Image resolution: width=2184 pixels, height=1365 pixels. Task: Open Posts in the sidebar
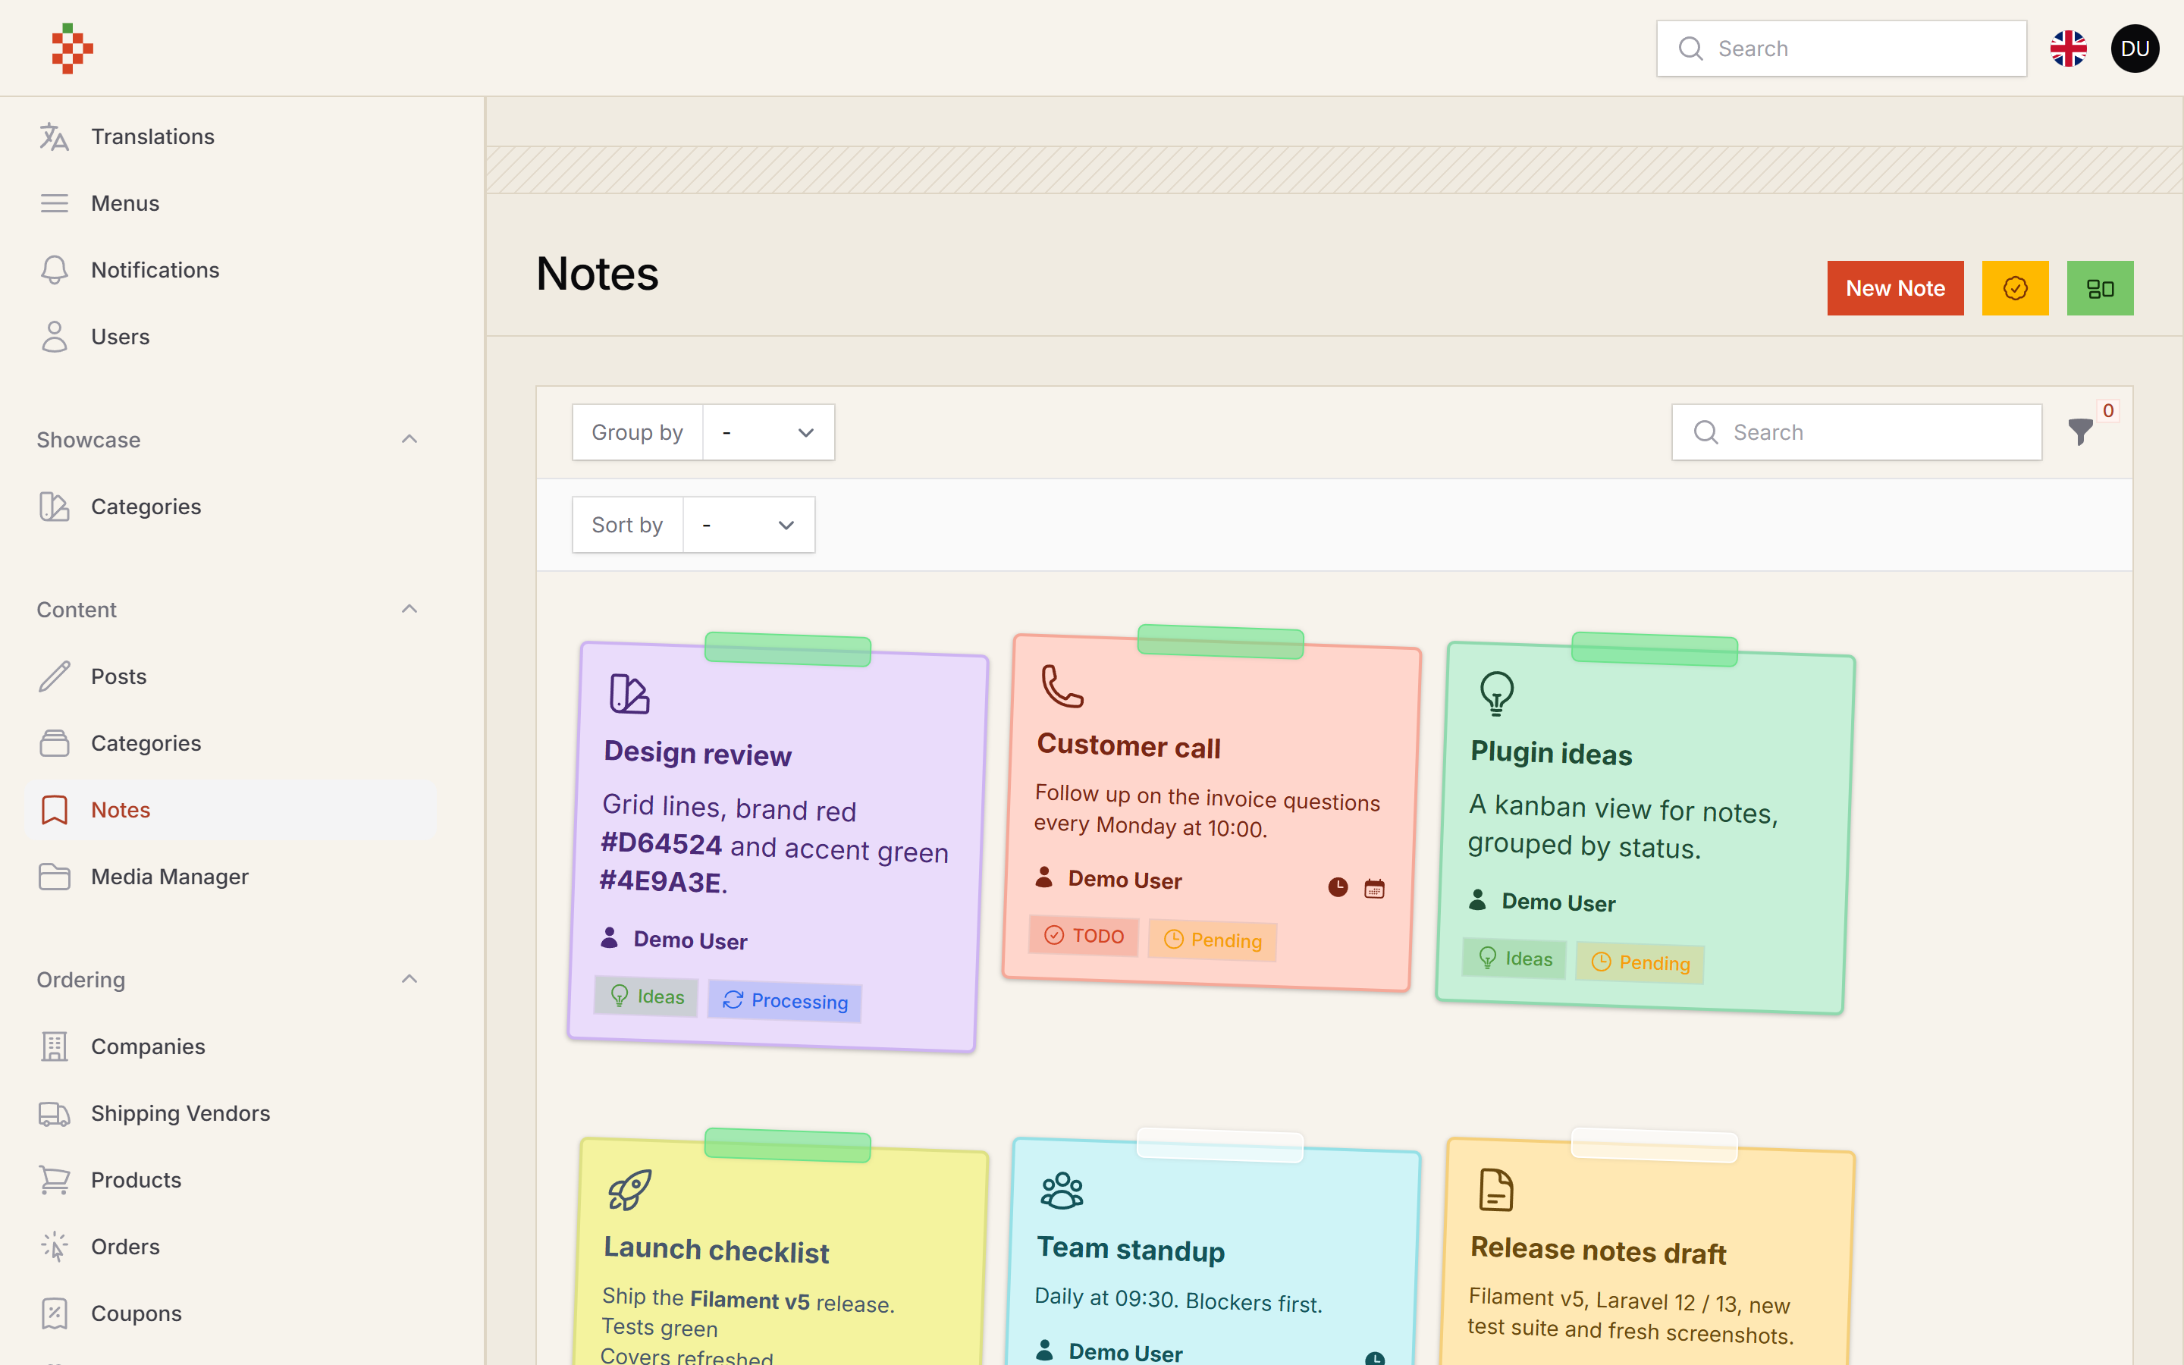(231, 676)
